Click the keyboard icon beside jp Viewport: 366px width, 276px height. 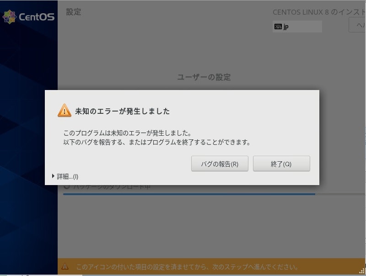coord(278,27)
